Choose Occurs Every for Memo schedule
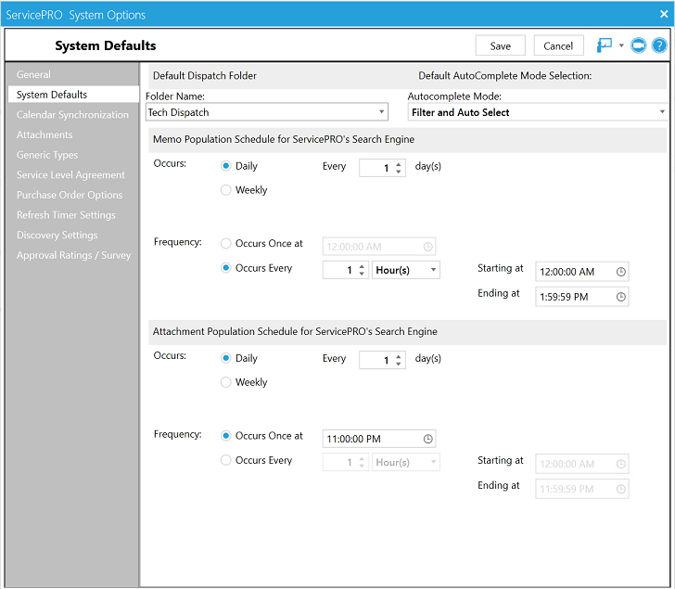The image size is (675, 589). click(225, 268)
